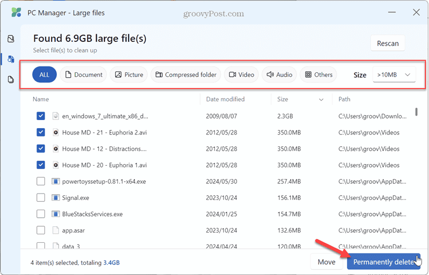Filter by Audio files
The image size is (429, 275).
[279, 75]
